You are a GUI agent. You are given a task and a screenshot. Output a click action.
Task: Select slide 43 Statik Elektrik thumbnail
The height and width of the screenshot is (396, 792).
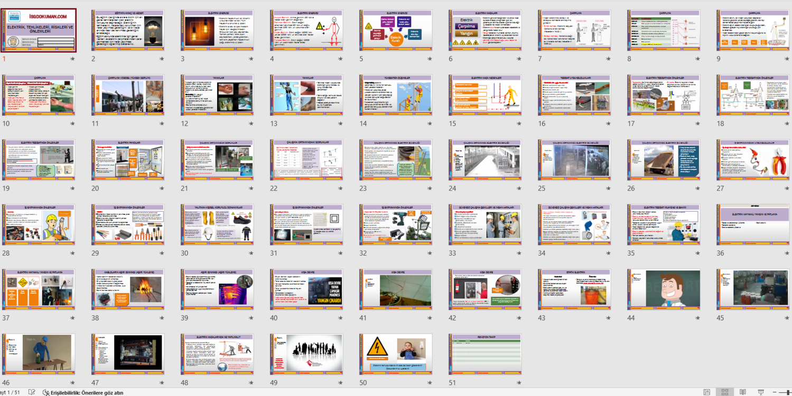(574, 290)
